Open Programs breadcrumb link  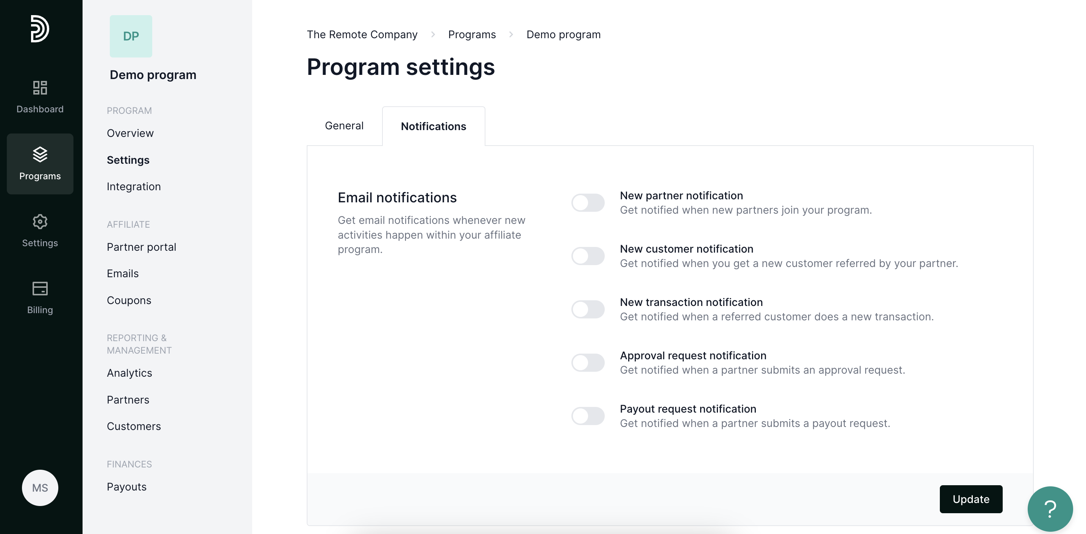(472, 34)
